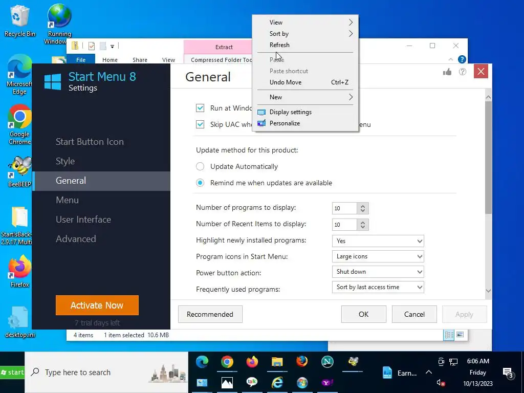
Task: Launch Internet Explorer from taskbar
Action: (x=277, y=382)
